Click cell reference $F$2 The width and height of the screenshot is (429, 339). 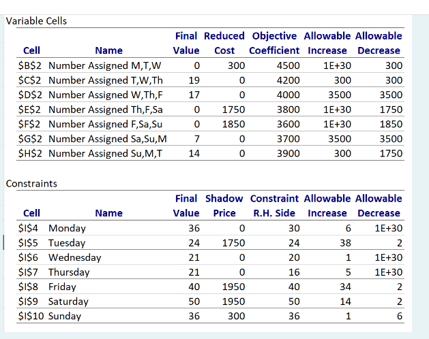click(29, 124)
